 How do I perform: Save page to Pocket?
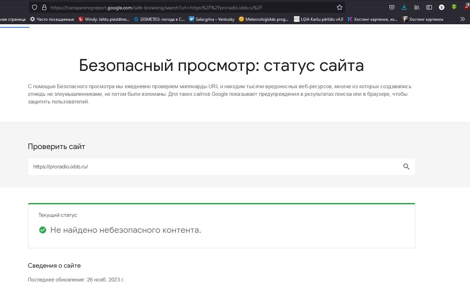pyautogui.click(x=392, y=7)
